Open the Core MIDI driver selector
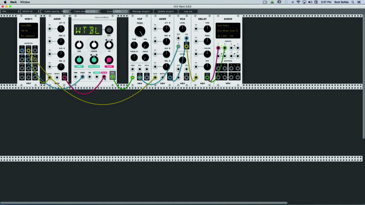Viewport: 365px width, 205px height. tap(28, 26)
